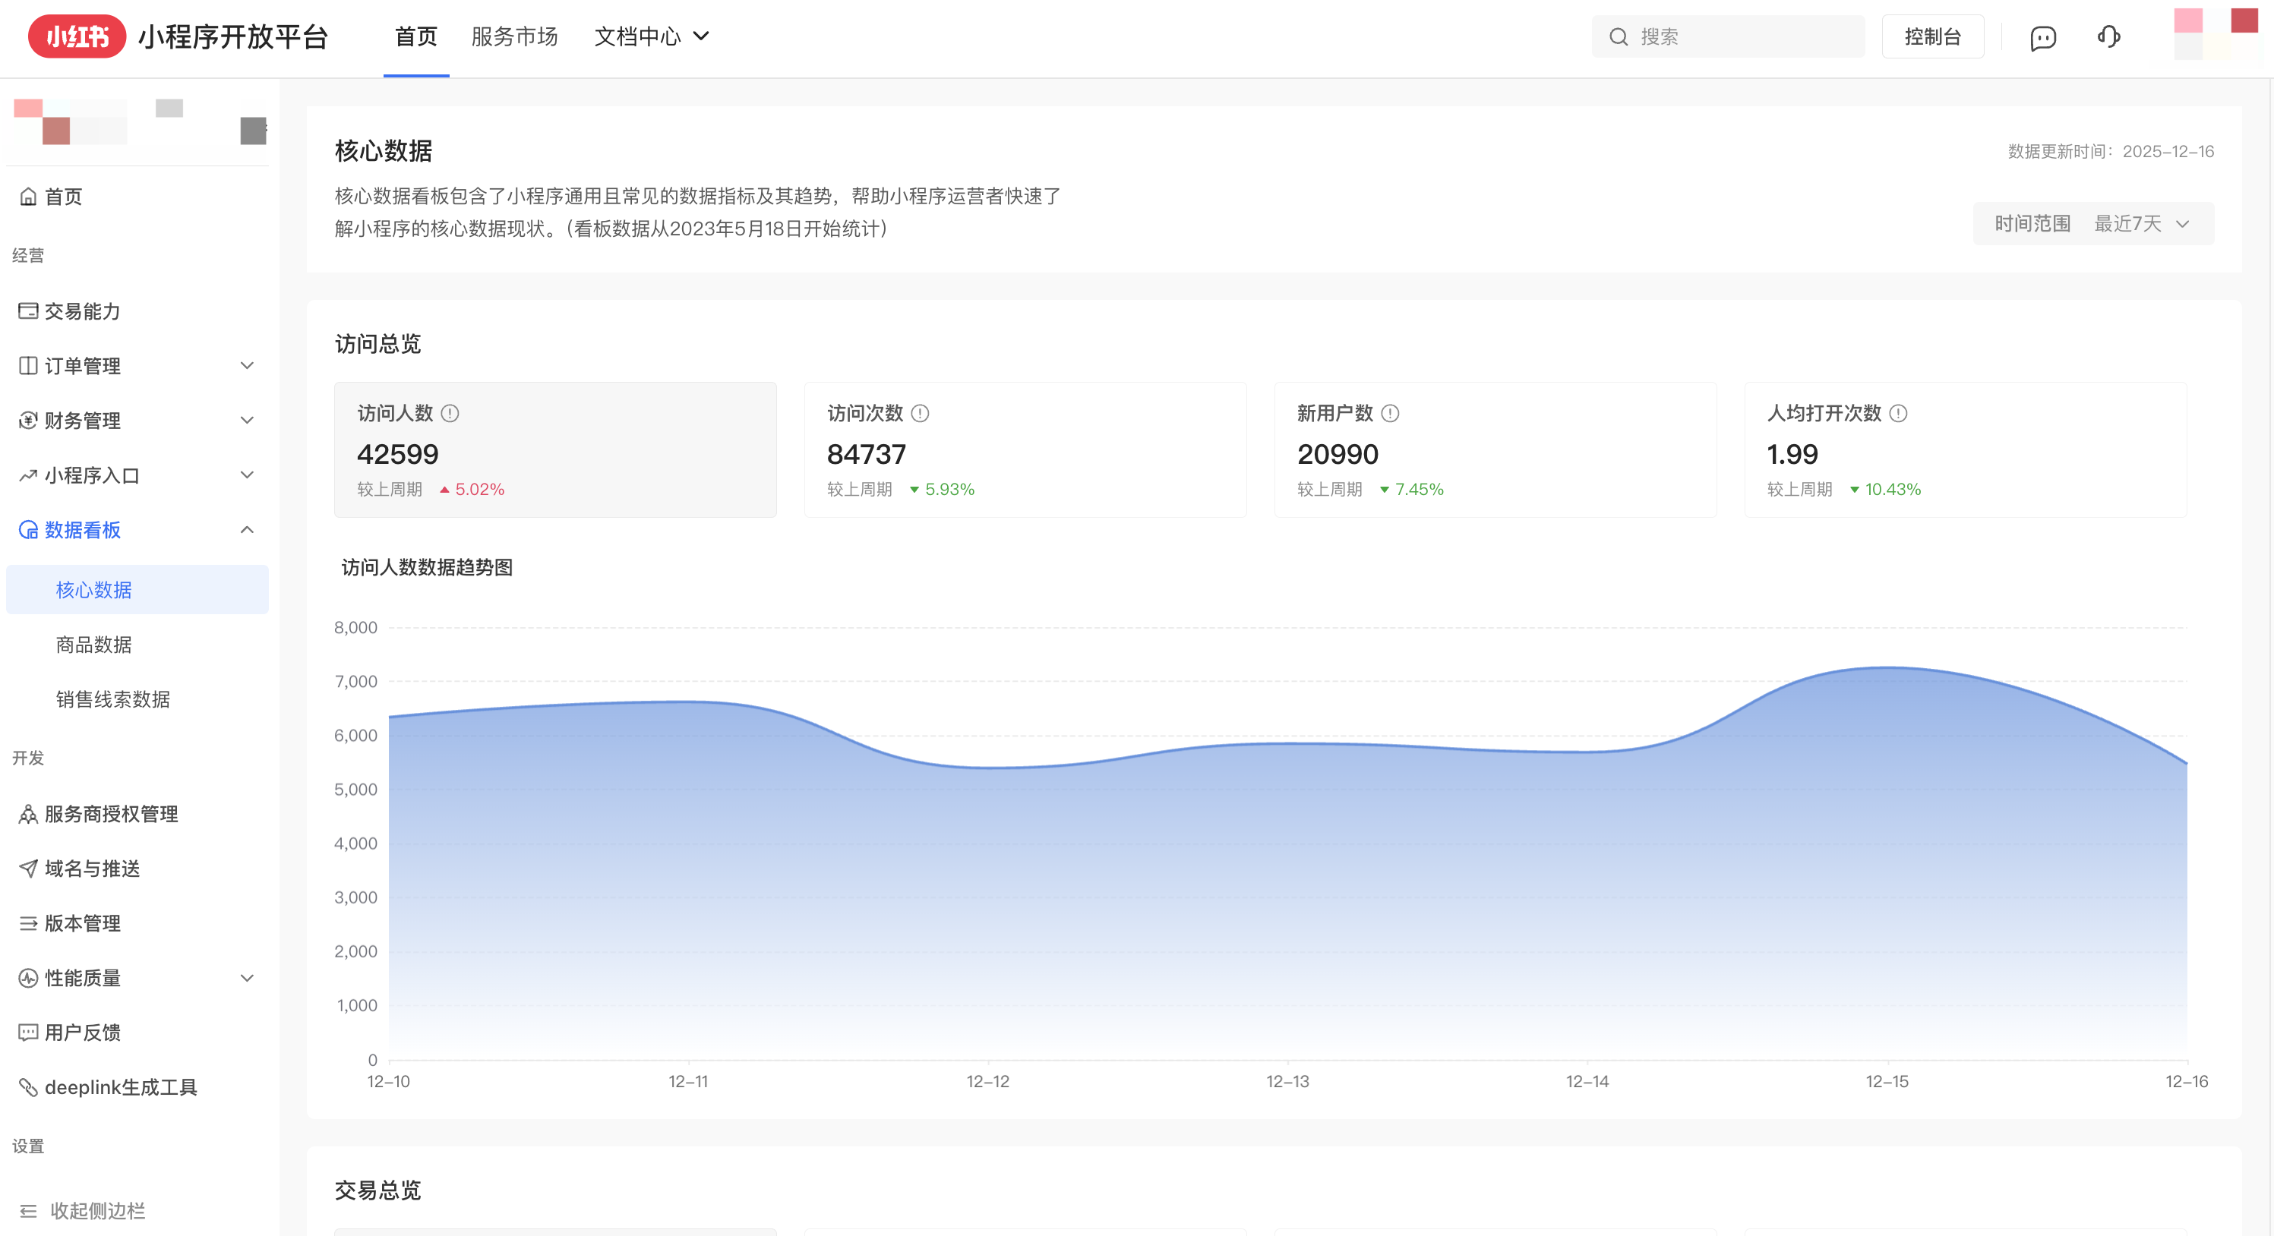2274x1236 pixels.
Task: Select the 访问次数 metric card
Action: 1025,450
